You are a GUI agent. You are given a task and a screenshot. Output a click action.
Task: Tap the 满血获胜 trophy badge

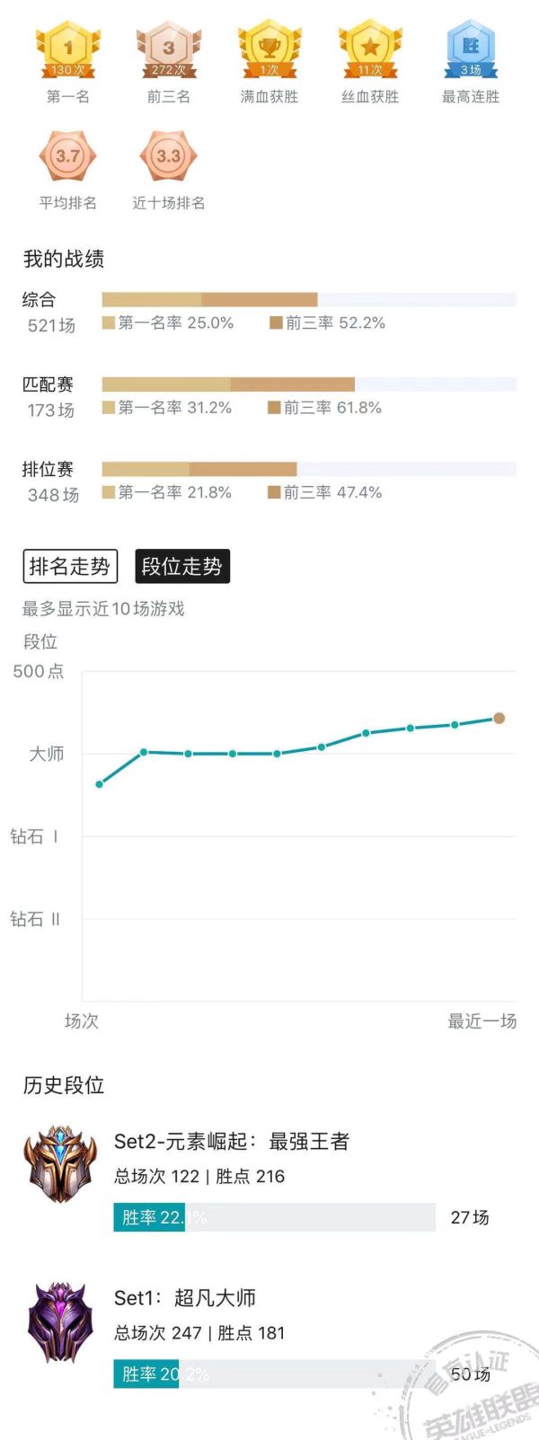point(269,50)
